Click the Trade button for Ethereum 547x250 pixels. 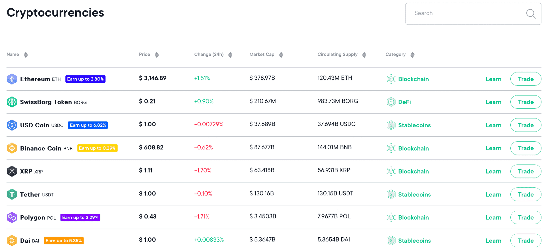526,79
